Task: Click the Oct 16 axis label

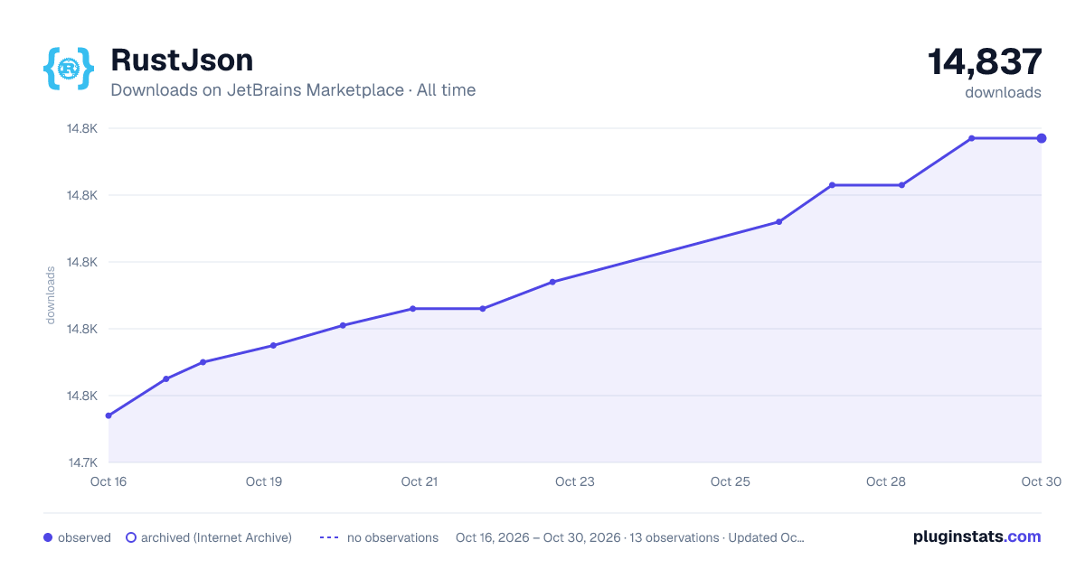Action: coord(108,481)
